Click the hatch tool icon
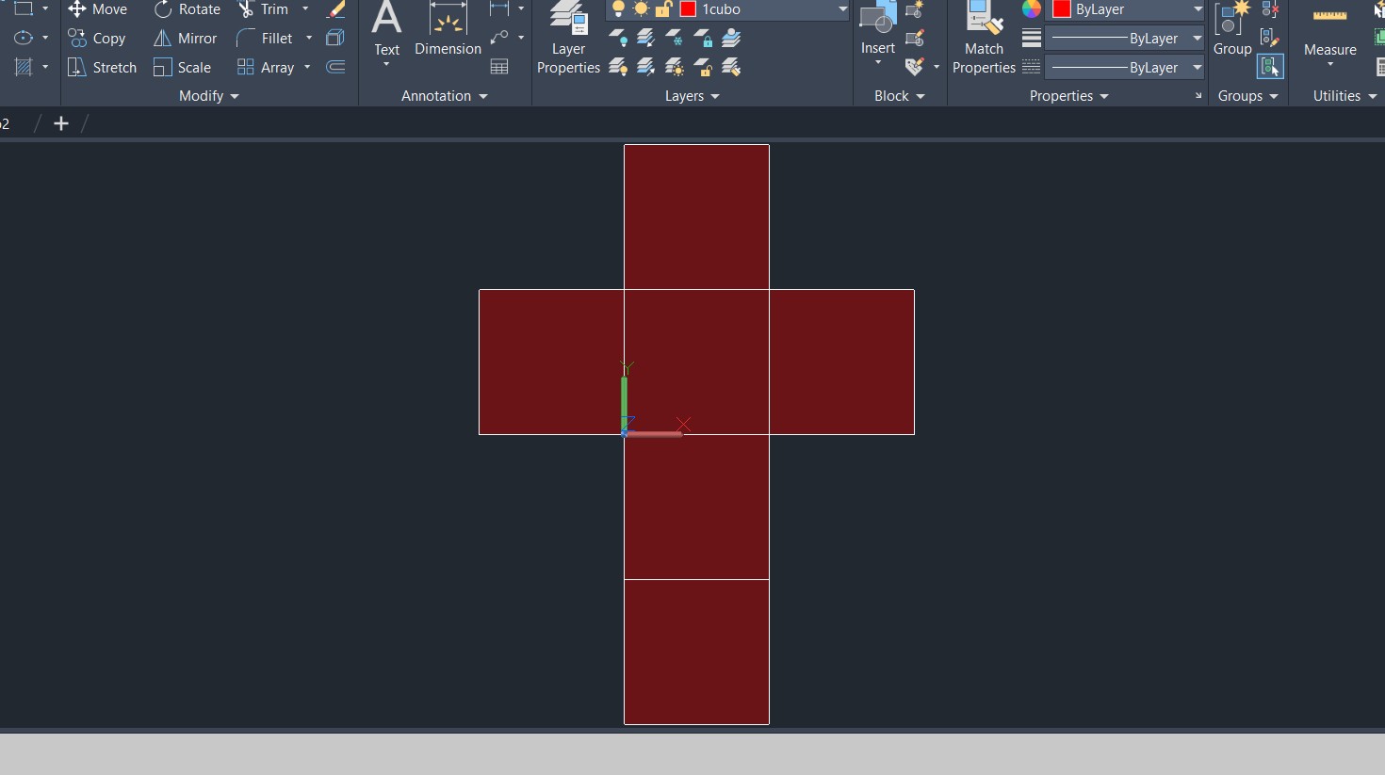Screen dimensions: 1385x775 (x=24, y=68)
